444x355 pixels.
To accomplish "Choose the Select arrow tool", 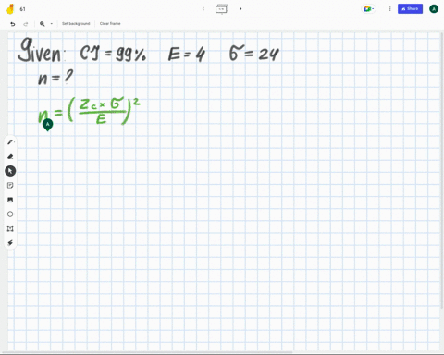I will pyautogui.click(x=10, y=171).
